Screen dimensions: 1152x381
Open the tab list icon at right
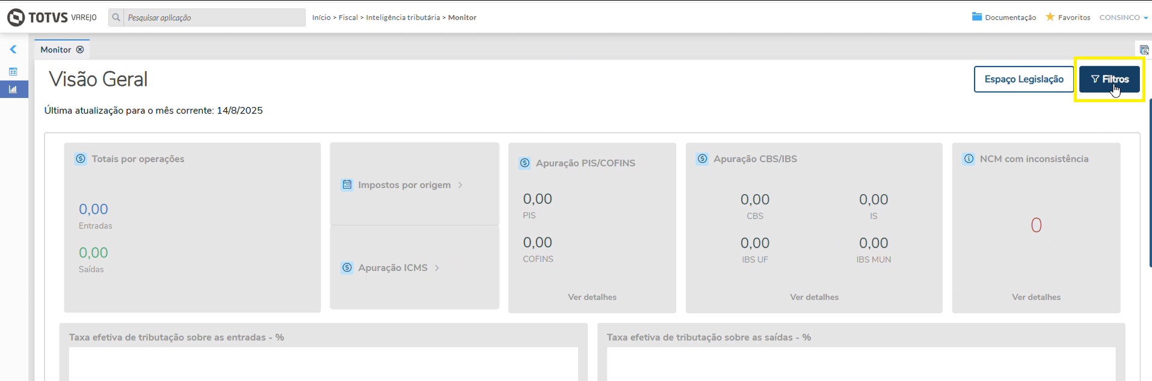coord(1144,50)
